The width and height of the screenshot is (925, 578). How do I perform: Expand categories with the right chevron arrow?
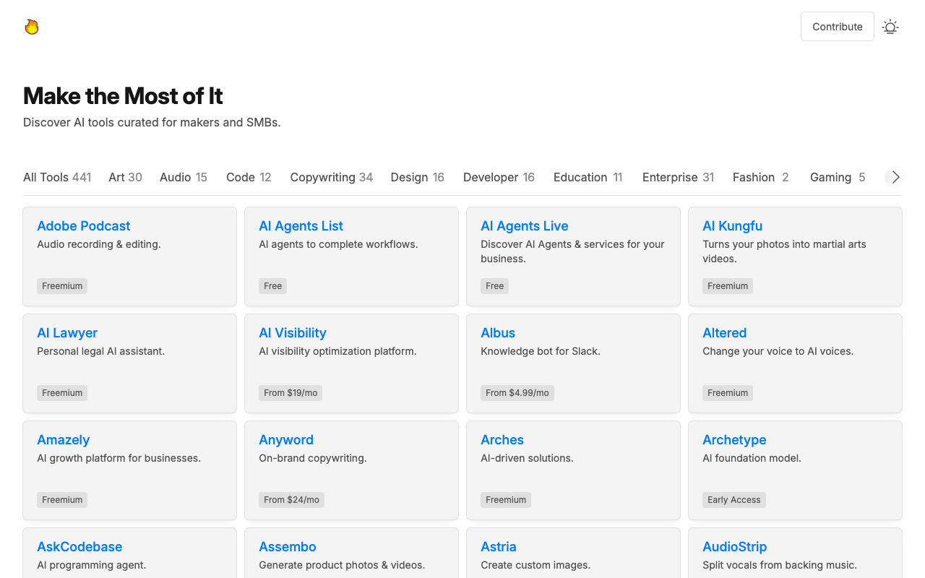pos(895,177)
